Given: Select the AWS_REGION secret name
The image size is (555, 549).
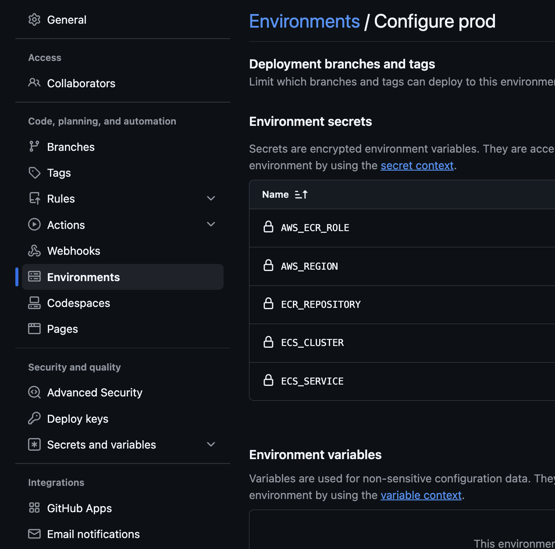Looking at the screenshot, I should (310, 266).
